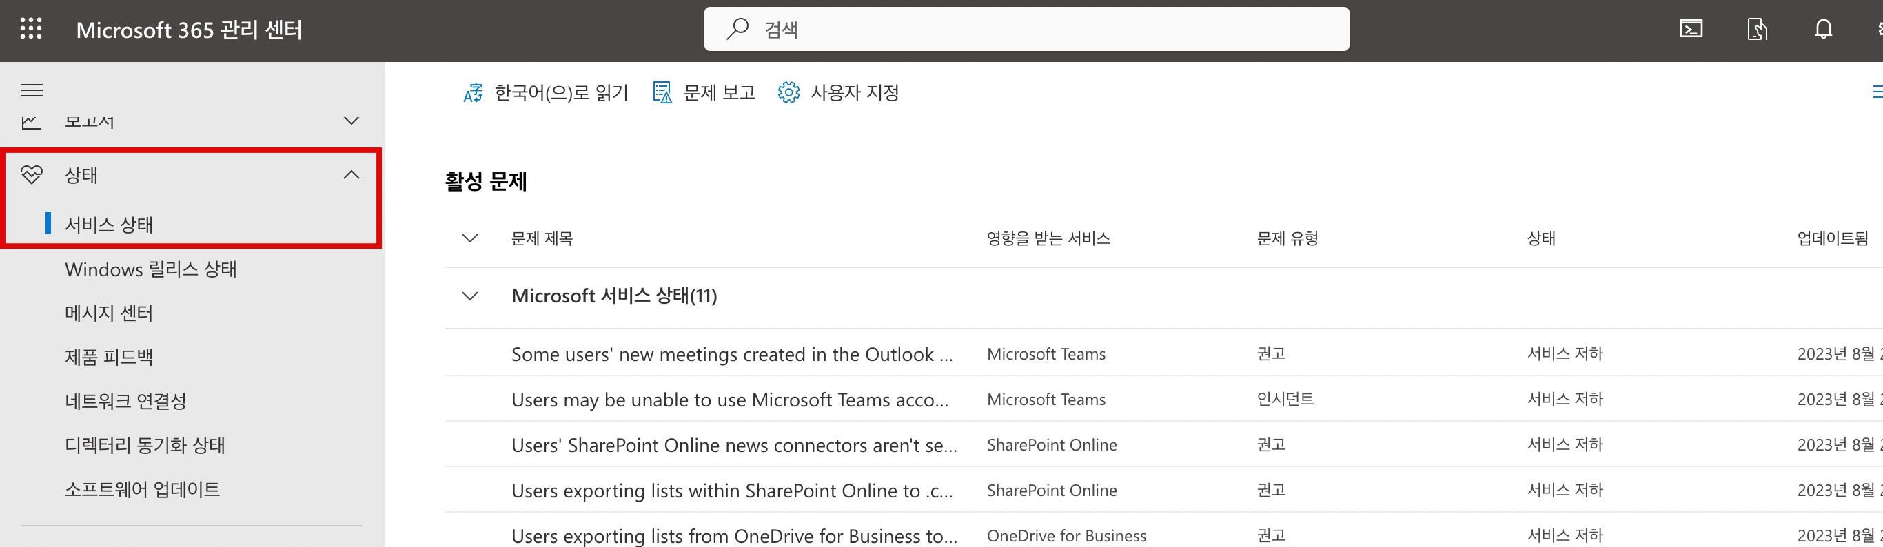Click the 상태 heart health icon
This screenshot has width=1883, height=547.
coord(32,174)
